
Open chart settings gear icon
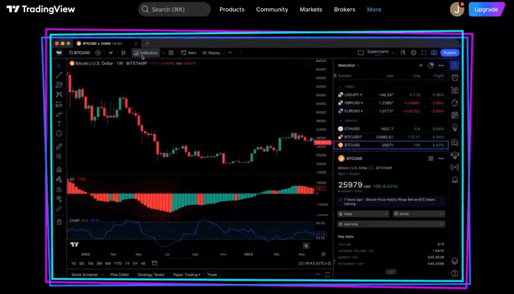414,53
